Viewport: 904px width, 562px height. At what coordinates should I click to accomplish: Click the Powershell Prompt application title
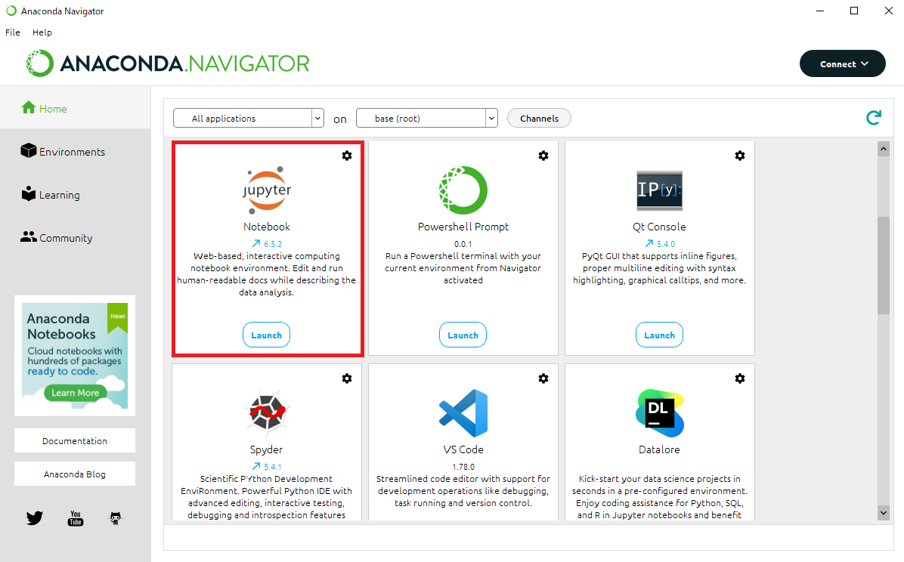pos(463,227)
